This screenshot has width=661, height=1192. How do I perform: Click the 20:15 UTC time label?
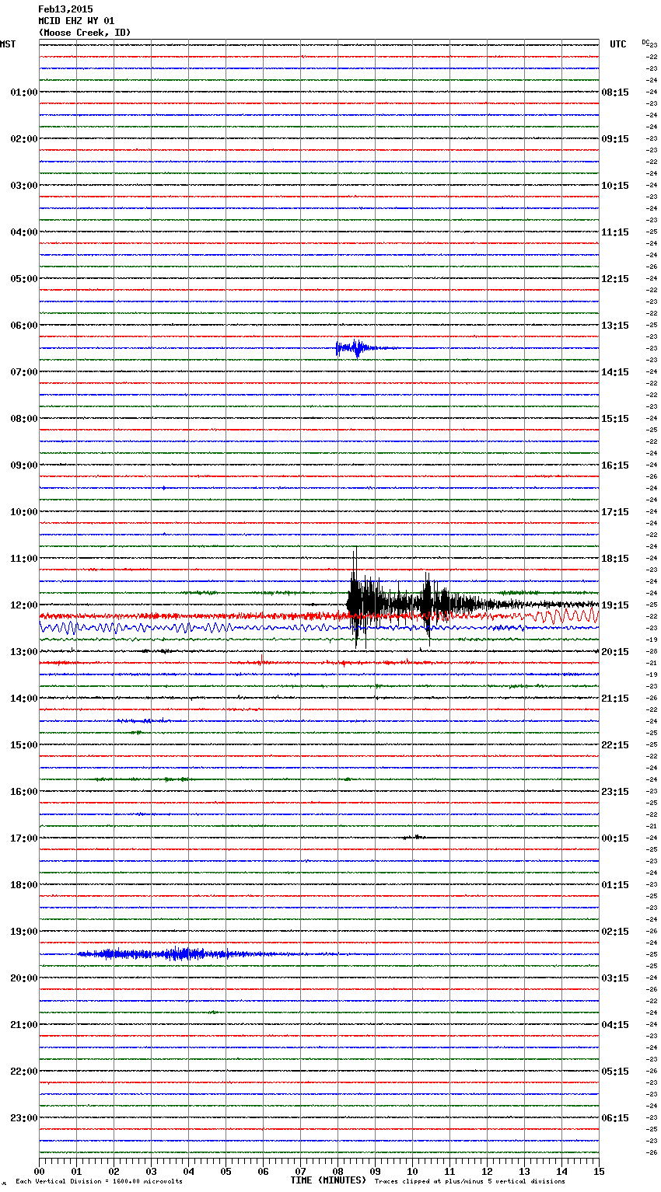(x=615, y=652)
